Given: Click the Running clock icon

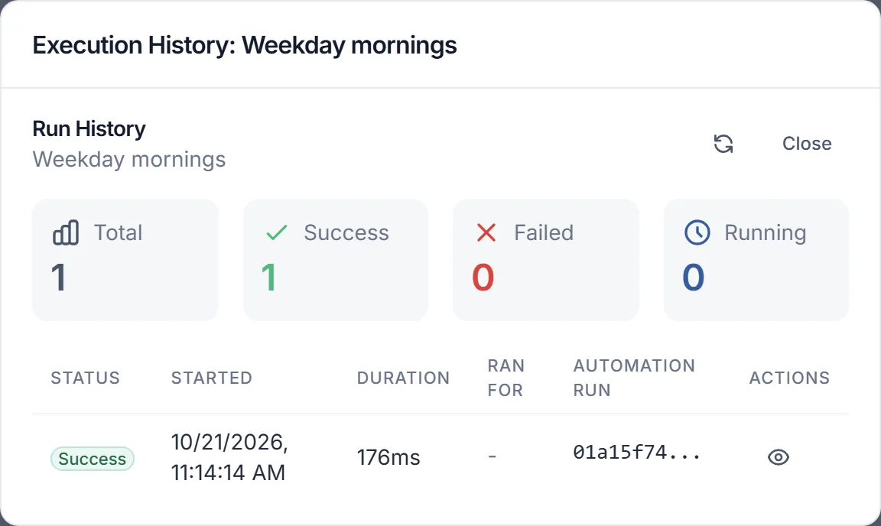Looking at the screenshot, I should tap(697, 232).
